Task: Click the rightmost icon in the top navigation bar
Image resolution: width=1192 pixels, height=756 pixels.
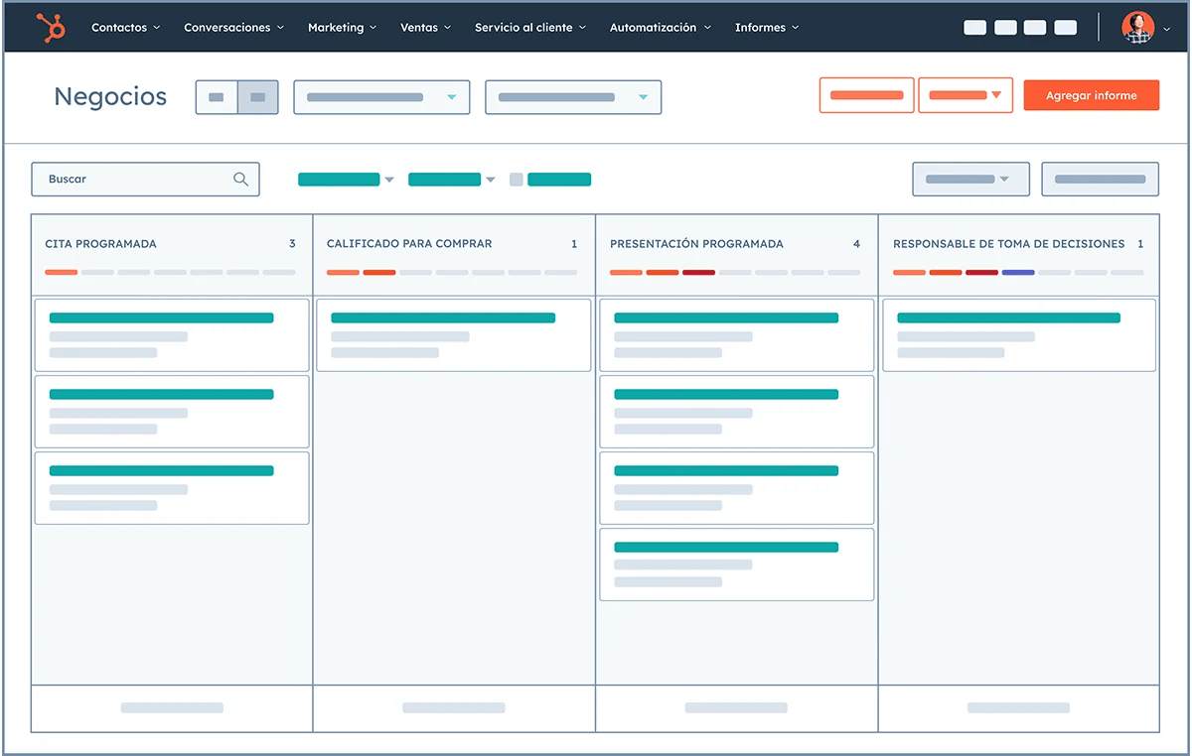Action: (1065, 27)
